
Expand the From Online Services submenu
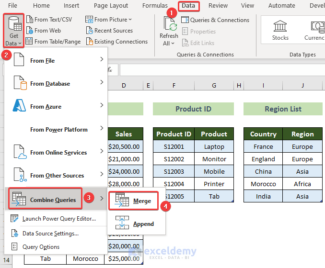point(56,152)
